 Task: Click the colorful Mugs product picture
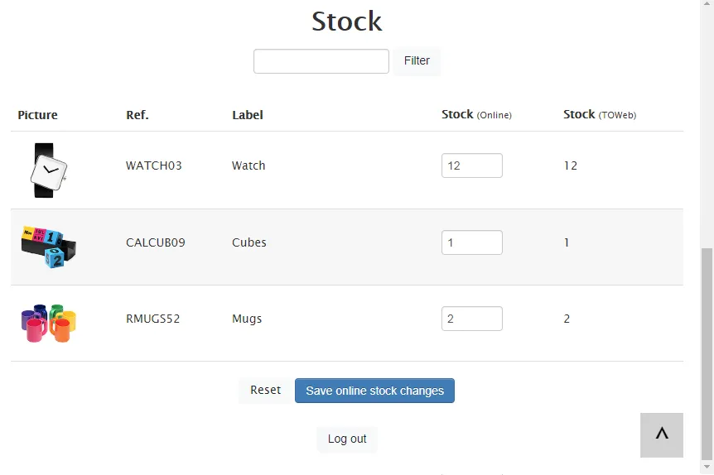(x=48, y=323)
